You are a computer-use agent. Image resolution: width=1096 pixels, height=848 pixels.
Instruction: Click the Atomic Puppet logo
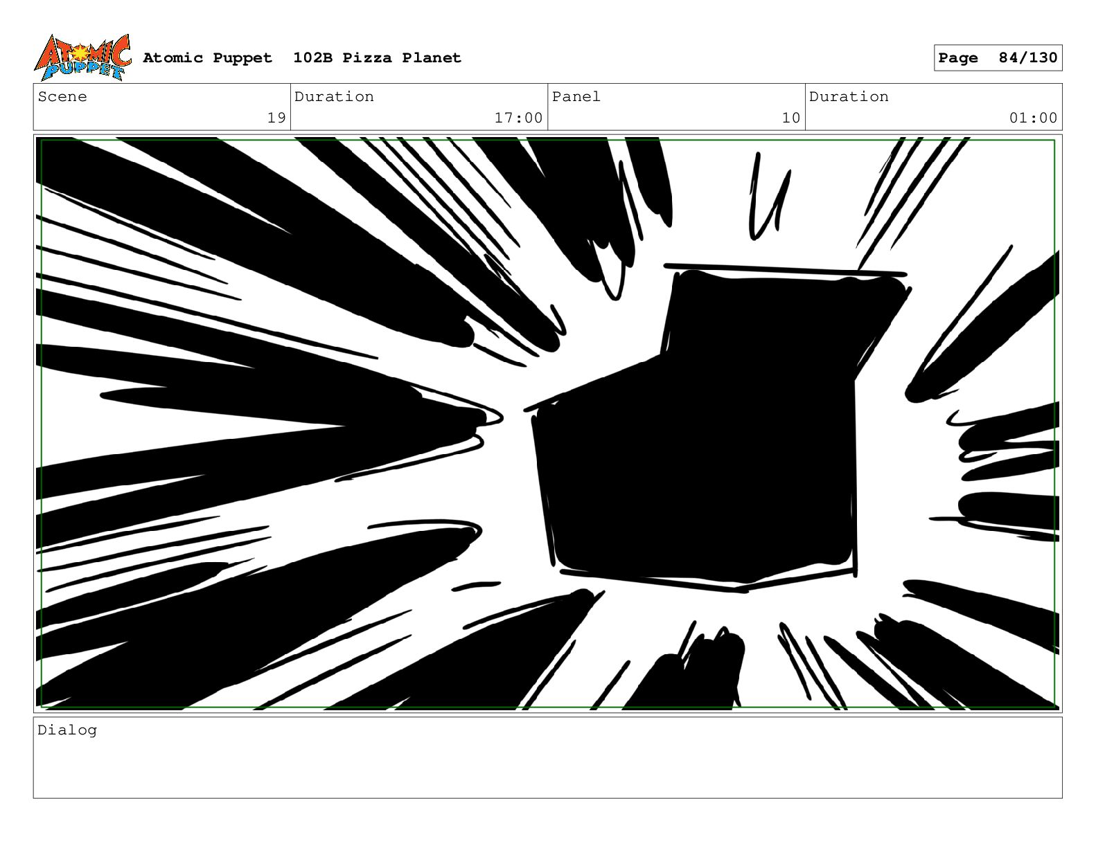pyautogui.click(x=82, y=57)
